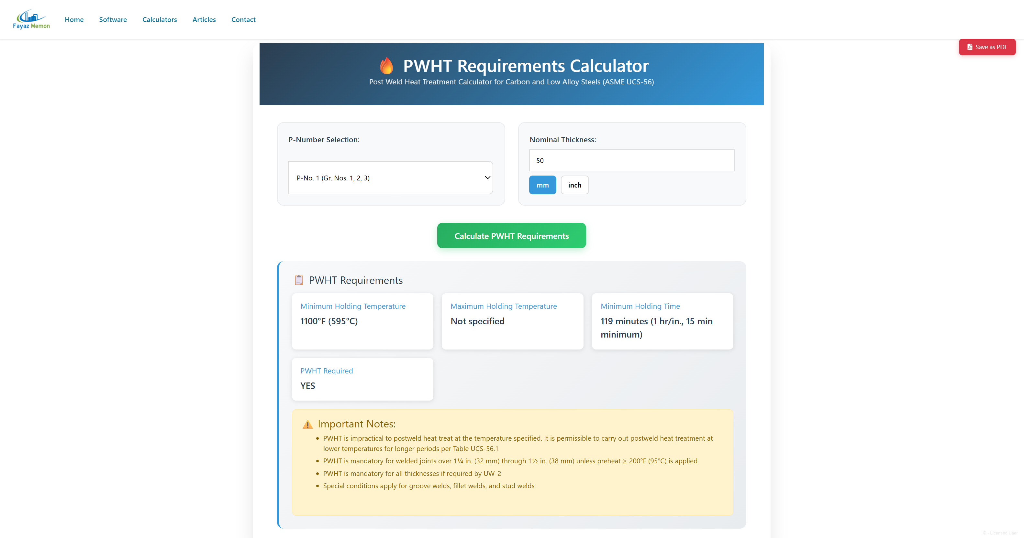The image size is (1024, 538).
Task: Click the Save as PDF button
Action: pyautogui.click(x=987, y=47)
